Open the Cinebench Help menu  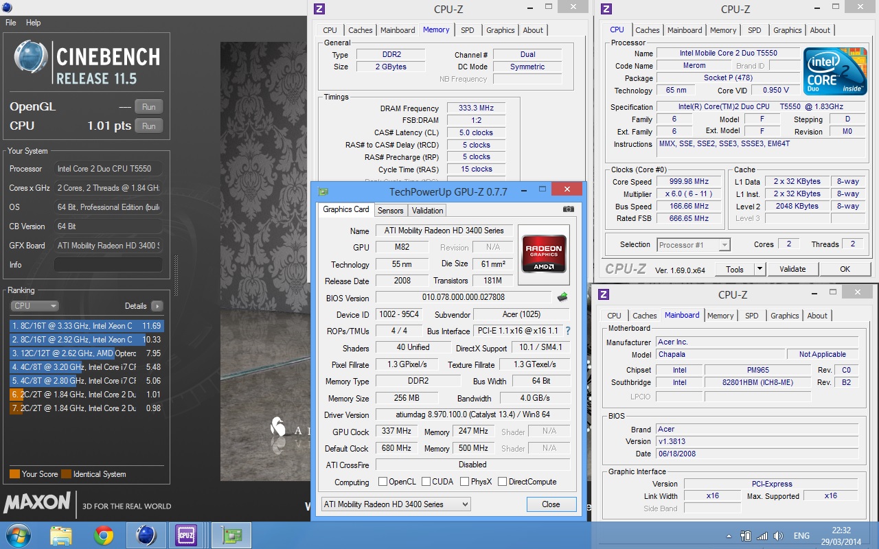tap(34, 23)
